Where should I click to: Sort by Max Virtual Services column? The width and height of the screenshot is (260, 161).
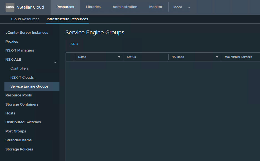pos(238,57)
